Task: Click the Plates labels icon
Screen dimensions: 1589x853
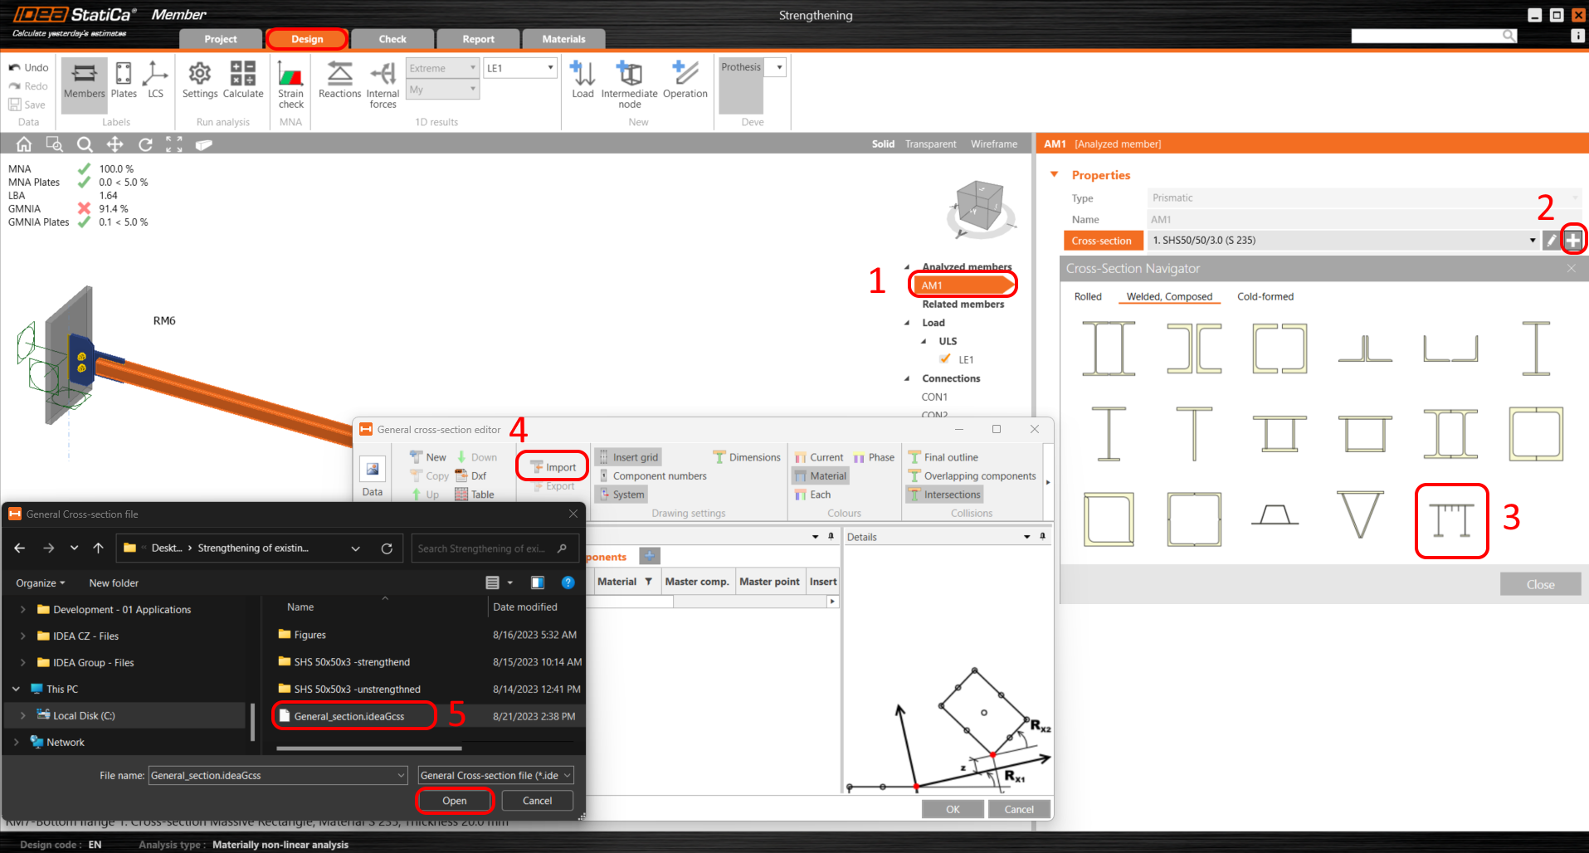Action: click(124, 80)
